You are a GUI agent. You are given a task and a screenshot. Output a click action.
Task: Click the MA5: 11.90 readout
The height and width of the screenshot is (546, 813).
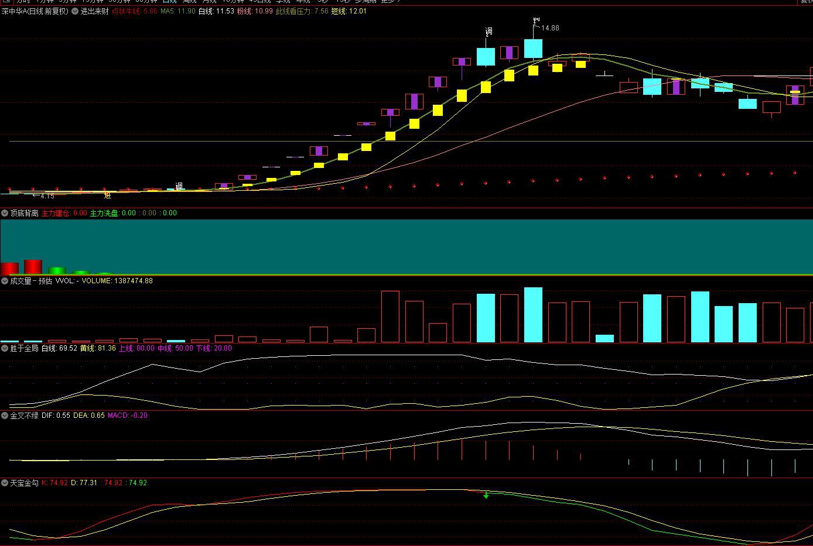178,11
